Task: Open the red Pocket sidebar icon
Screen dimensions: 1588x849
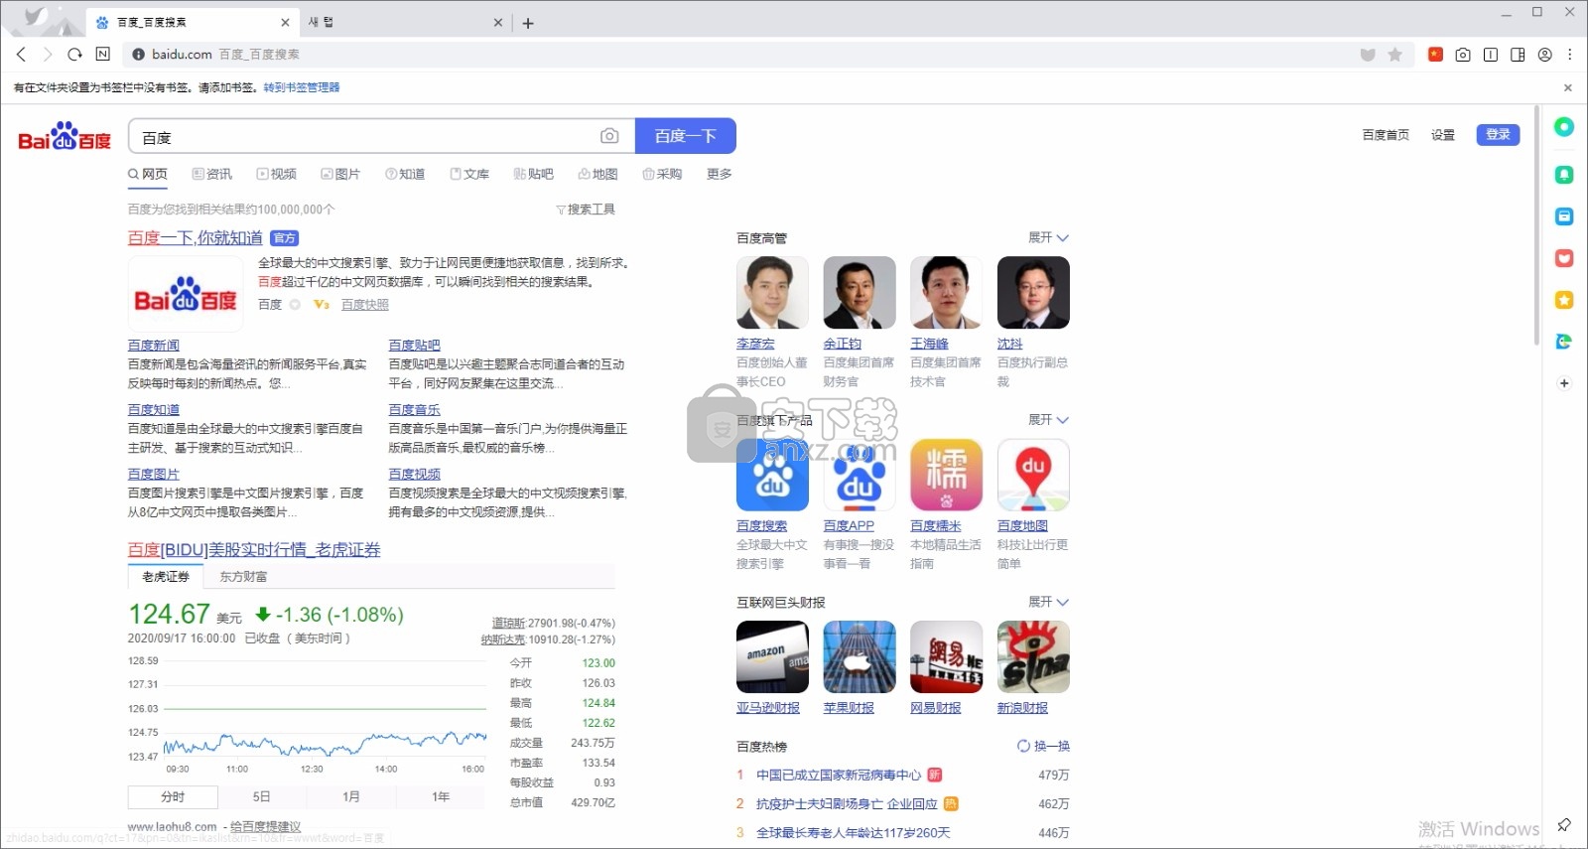Action: point(1564,258)
